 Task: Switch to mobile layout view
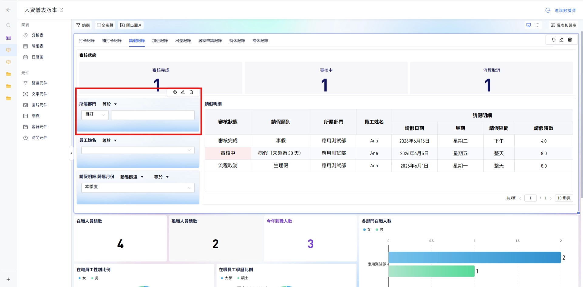[x=537, y=25]
